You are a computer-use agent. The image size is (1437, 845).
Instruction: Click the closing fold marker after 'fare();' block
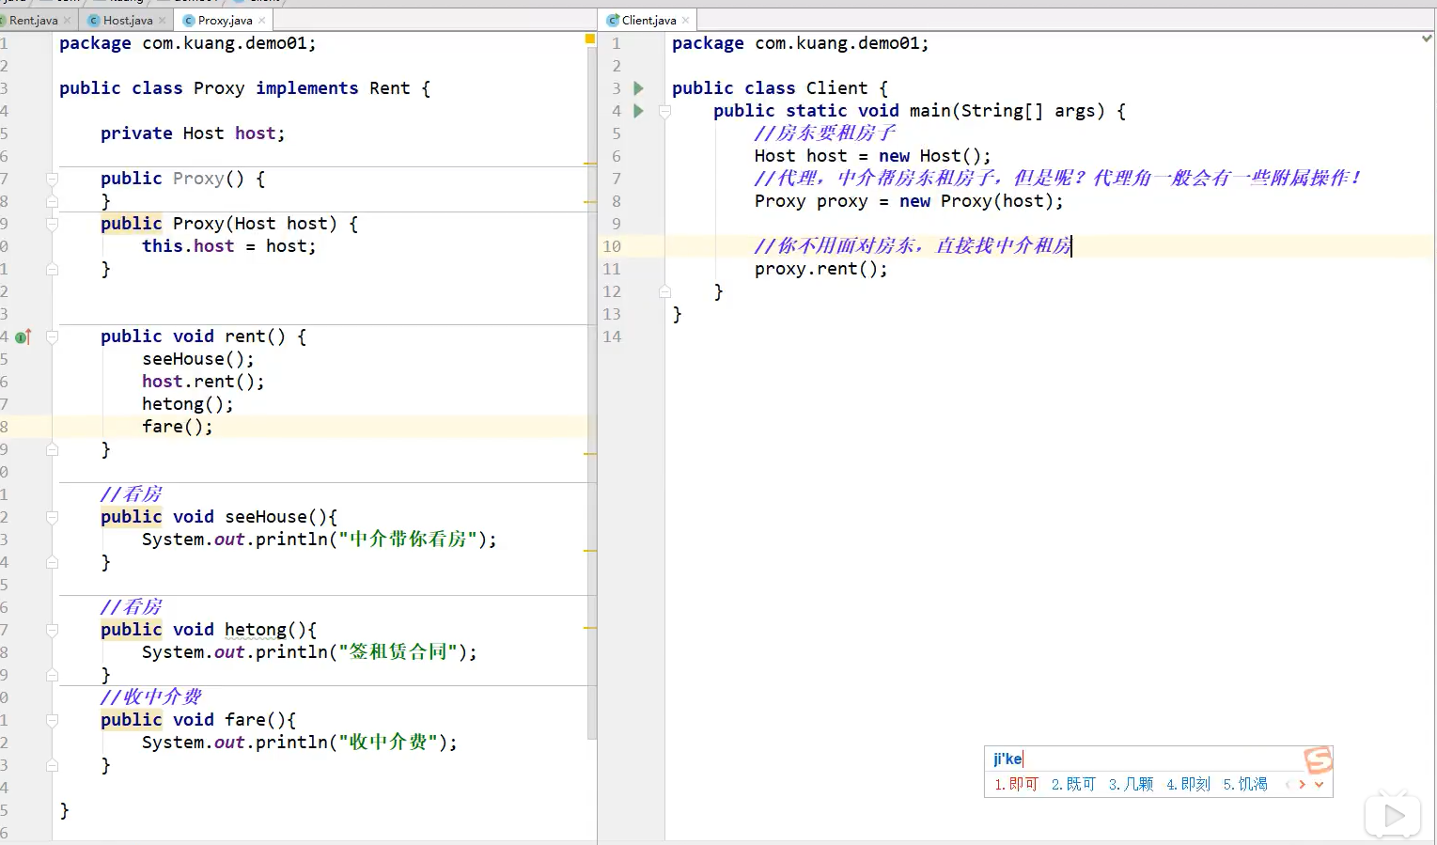(53, 449)
